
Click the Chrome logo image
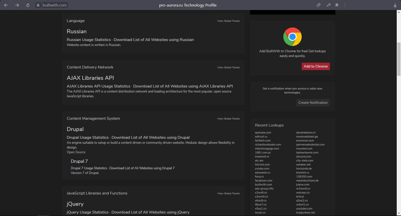pyautogui.click(x=292, y=37)
